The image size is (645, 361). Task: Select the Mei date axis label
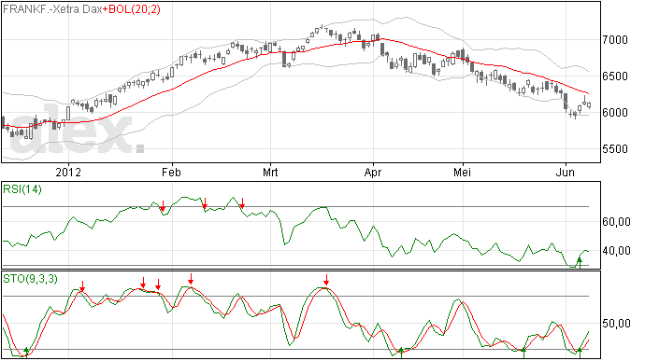point(463,172)
